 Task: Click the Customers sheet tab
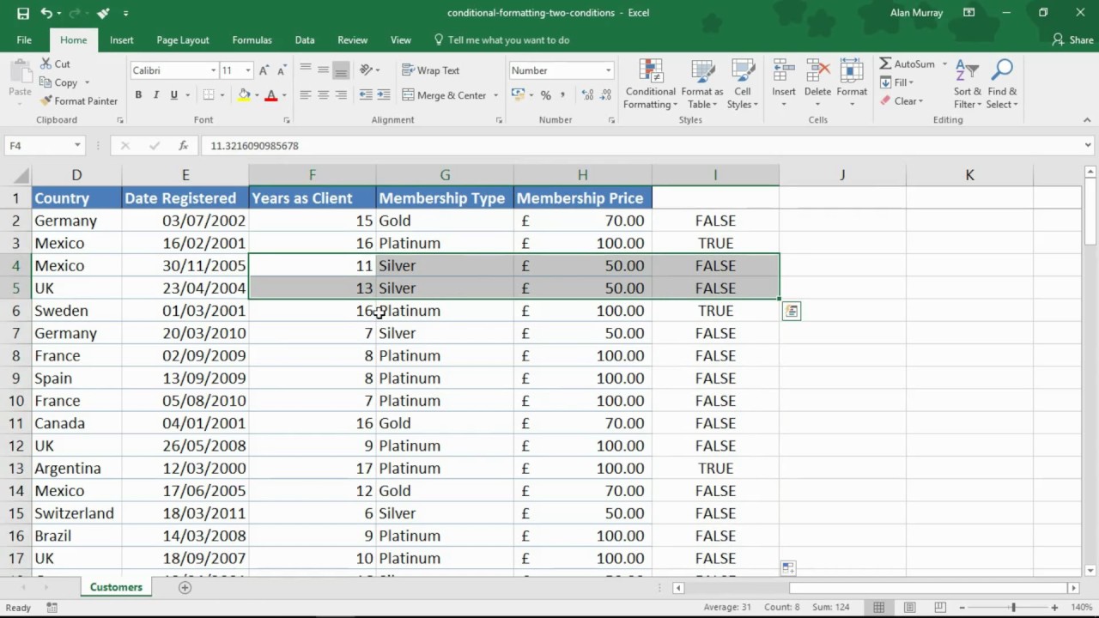click(115, 587)
